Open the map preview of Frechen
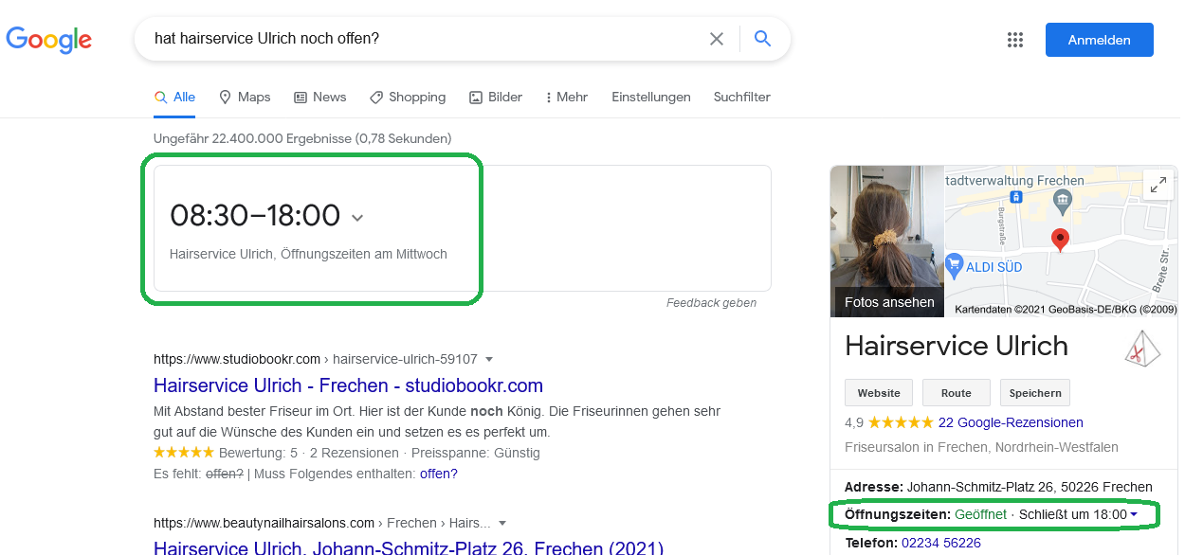This screenshot has width=1185, height=555. [x=1062, y=242]
